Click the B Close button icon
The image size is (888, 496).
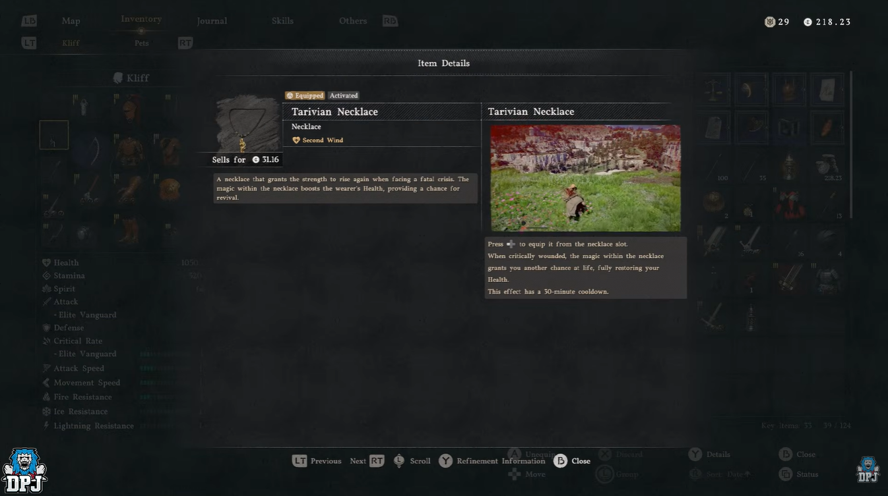[x=560, y=461]
